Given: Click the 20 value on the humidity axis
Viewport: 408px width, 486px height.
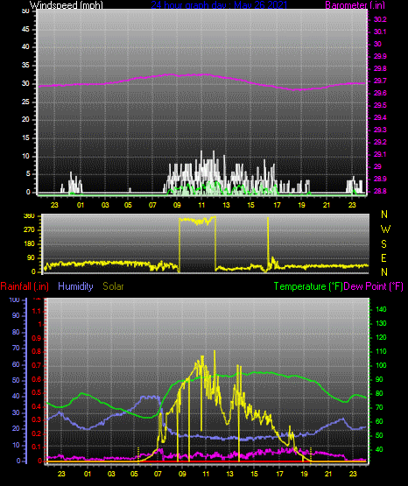Looking at the screenshot, I should point(16,429).
